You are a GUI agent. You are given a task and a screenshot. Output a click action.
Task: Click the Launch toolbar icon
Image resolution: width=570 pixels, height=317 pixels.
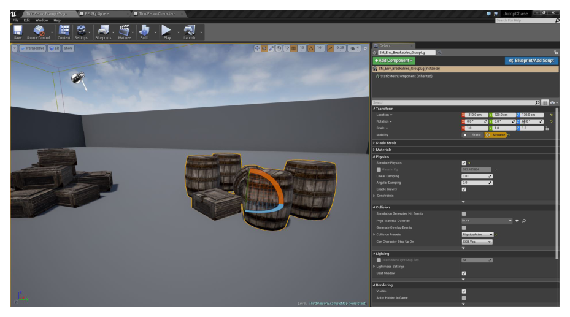coord(189,32)
